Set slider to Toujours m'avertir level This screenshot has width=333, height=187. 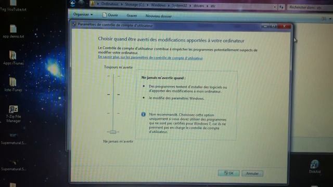[x=113, y=76]
